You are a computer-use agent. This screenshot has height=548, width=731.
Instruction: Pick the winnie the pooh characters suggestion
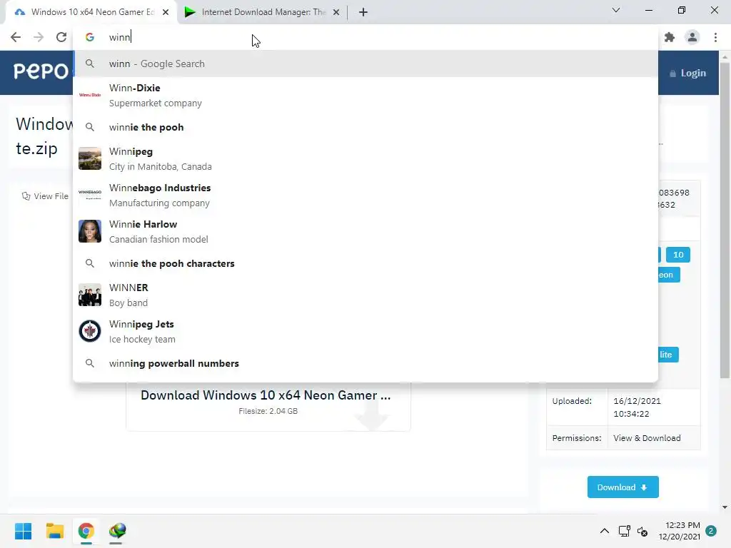[x=365, y=263]
